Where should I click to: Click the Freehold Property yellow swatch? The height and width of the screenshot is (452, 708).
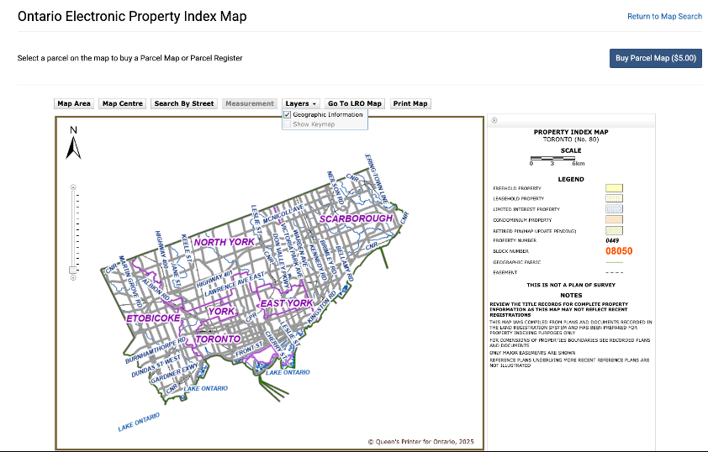coord(614,188)
